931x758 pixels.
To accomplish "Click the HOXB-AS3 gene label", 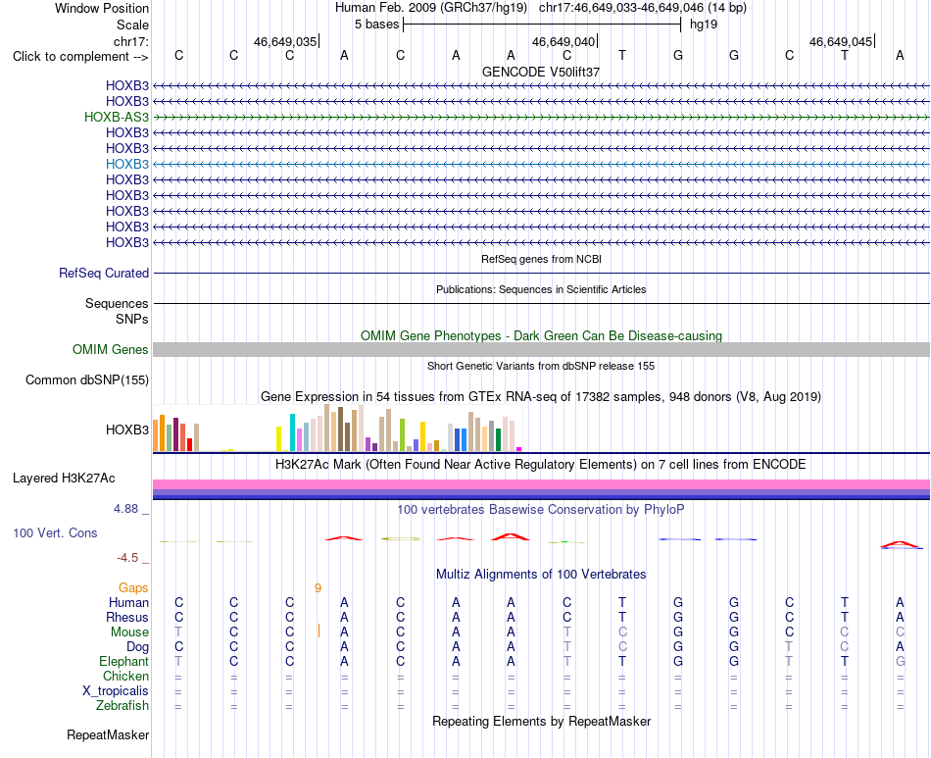I will pyautogui.click(x=117, y=117).
